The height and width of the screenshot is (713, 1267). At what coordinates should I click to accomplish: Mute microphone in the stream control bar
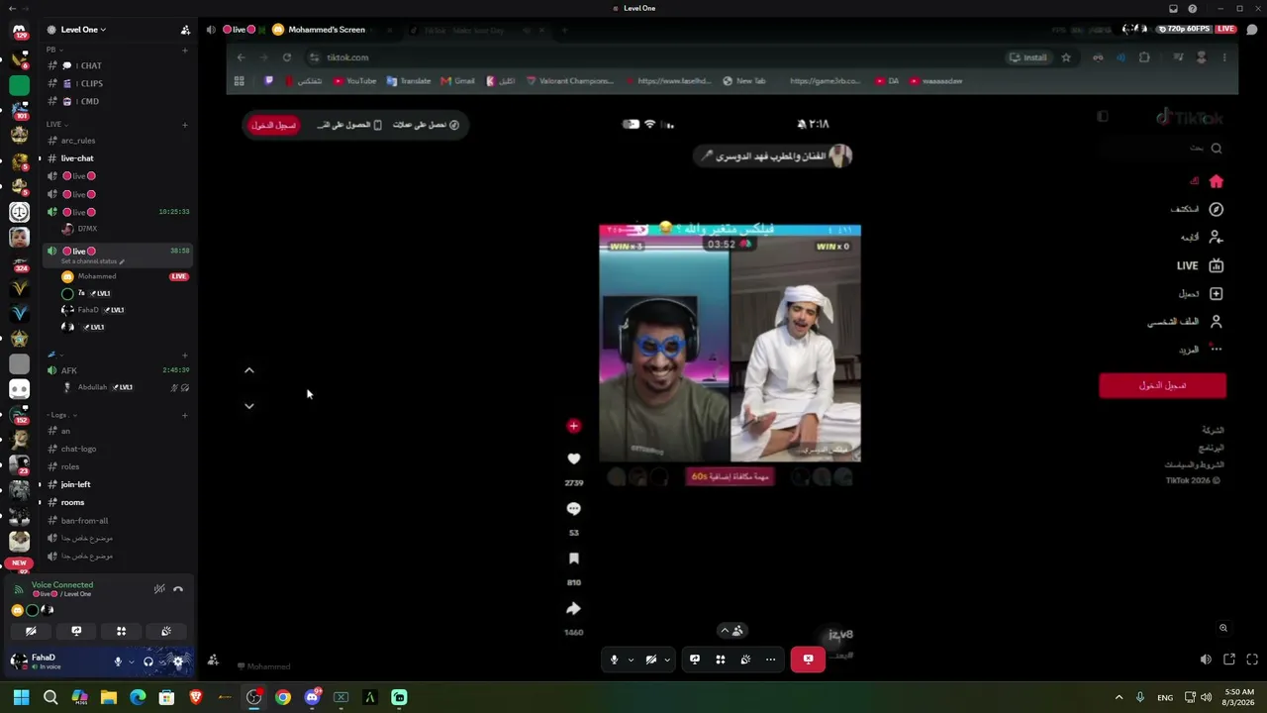point(614,660)
